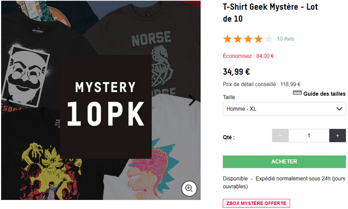Screen dimensions: 348x209
Task: Click the MYSTERY 10PK product image
Action: 101,100
